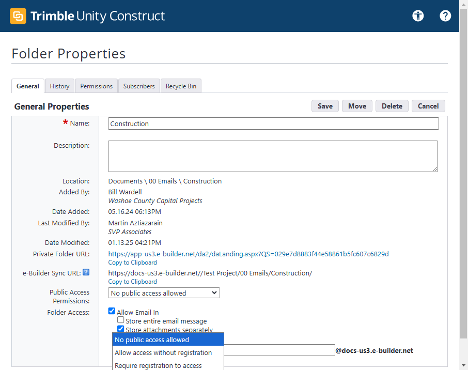The height and width of the screenshot is (370, 468).
Task: Click the Folder Properties heading
Action: (69, 54)
